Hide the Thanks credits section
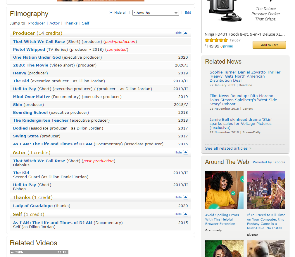Viewport: 295px width, 257px height. pos(181,197)
